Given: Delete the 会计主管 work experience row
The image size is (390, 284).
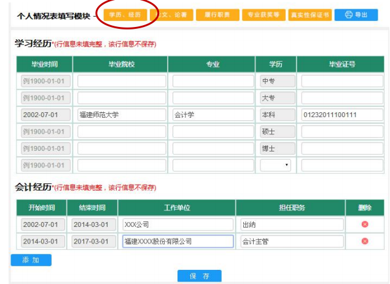Looking at the screenshot, I should coord(365,241).
